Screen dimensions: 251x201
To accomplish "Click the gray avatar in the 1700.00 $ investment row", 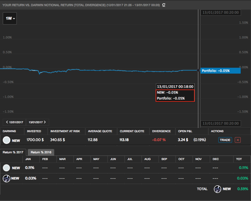I will click(x=6, y=140).
